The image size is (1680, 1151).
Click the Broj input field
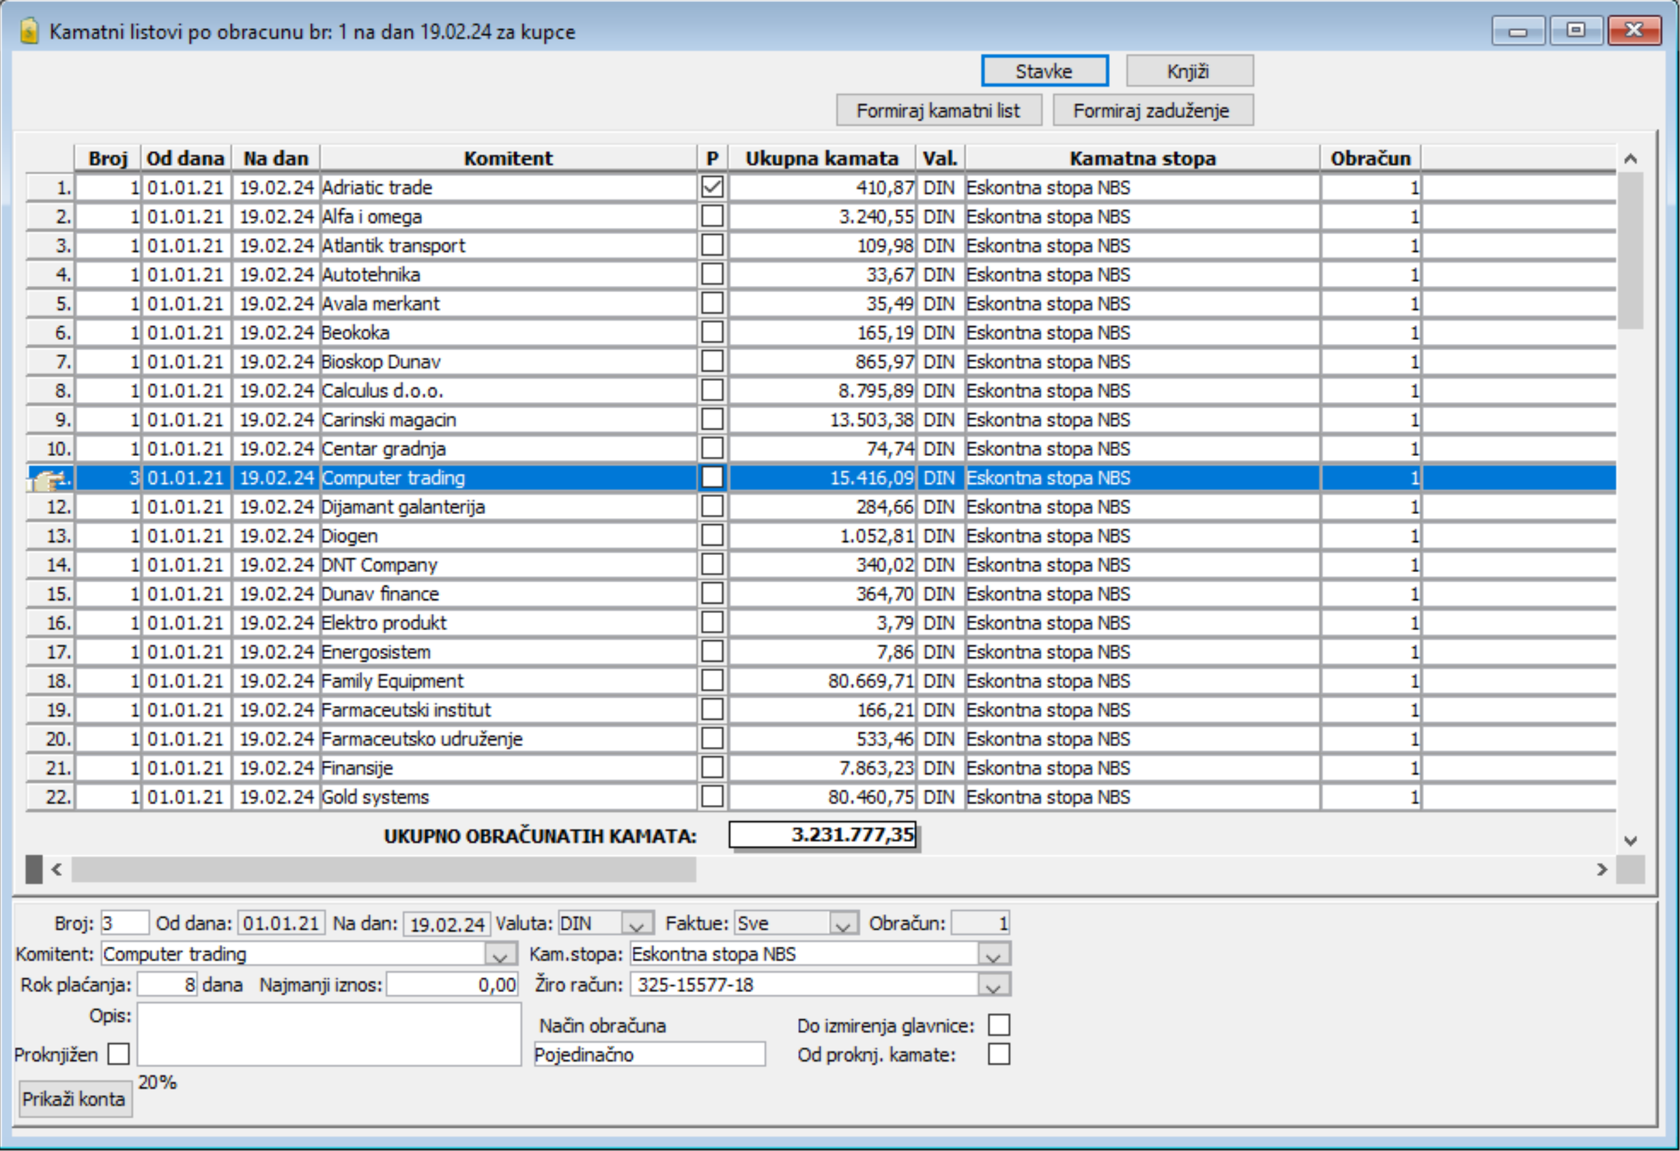point(125,923)
